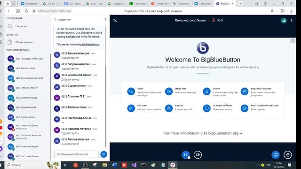Open Windows notification center icon

(x=290, y=165)
